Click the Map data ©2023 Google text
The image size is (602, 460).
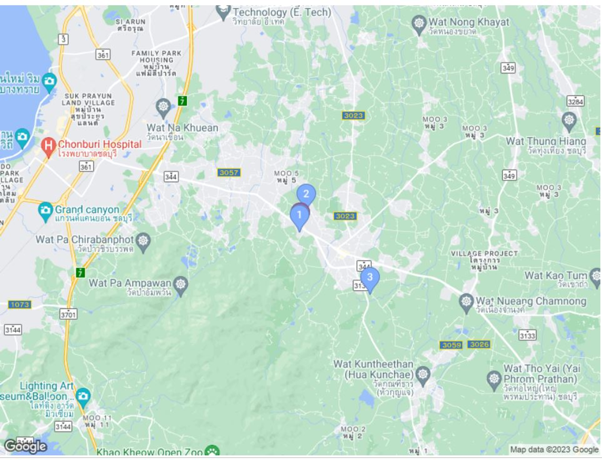click(554, 450)
